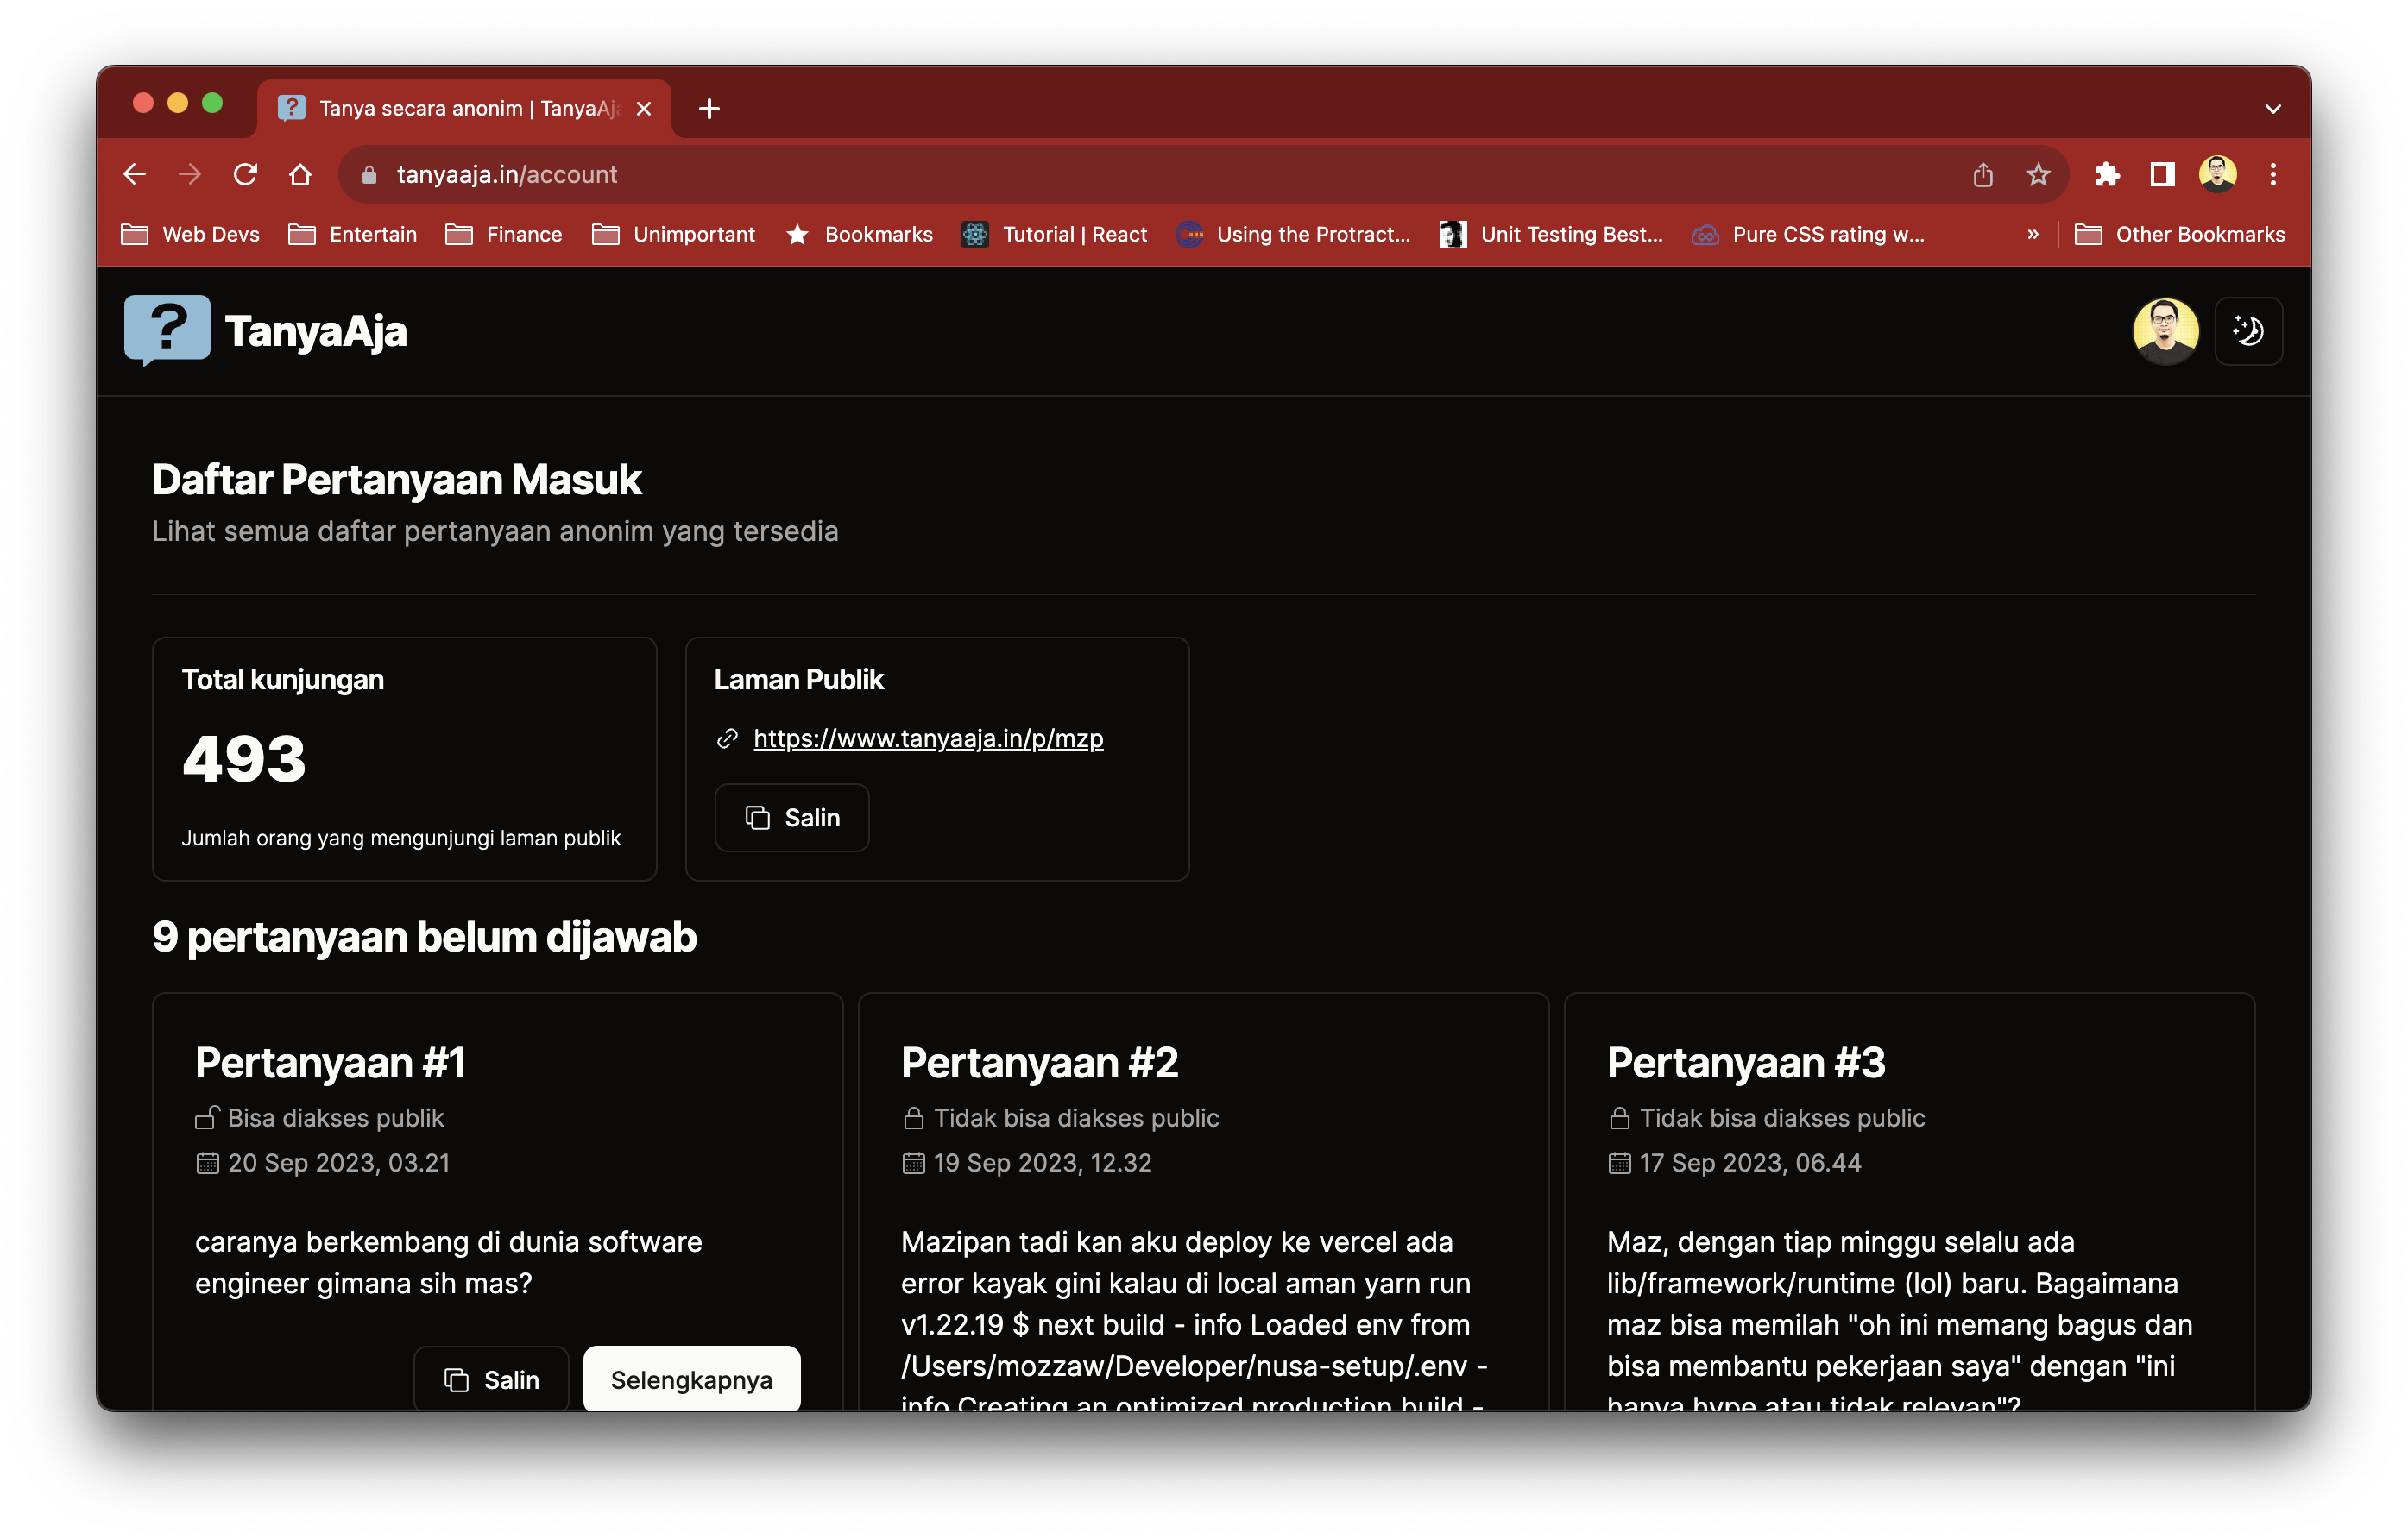Open Using the Protract... bookmark
Image resolution: width=2408 pixels, height=1539 pixels.
pos(1293,234)
